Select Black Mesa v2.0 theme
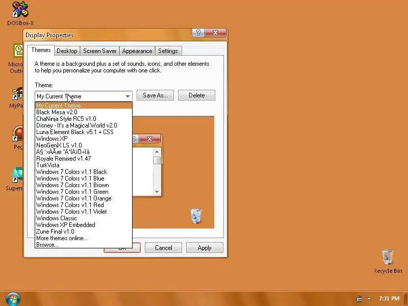The image size is (408, 306). (84, 112)
